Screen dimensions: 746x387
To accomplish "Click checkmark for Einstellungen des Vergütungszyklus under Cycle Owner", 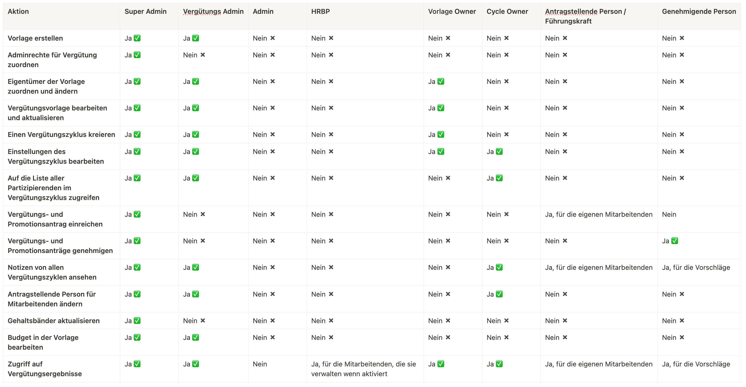I will click(x=499, y=151).
